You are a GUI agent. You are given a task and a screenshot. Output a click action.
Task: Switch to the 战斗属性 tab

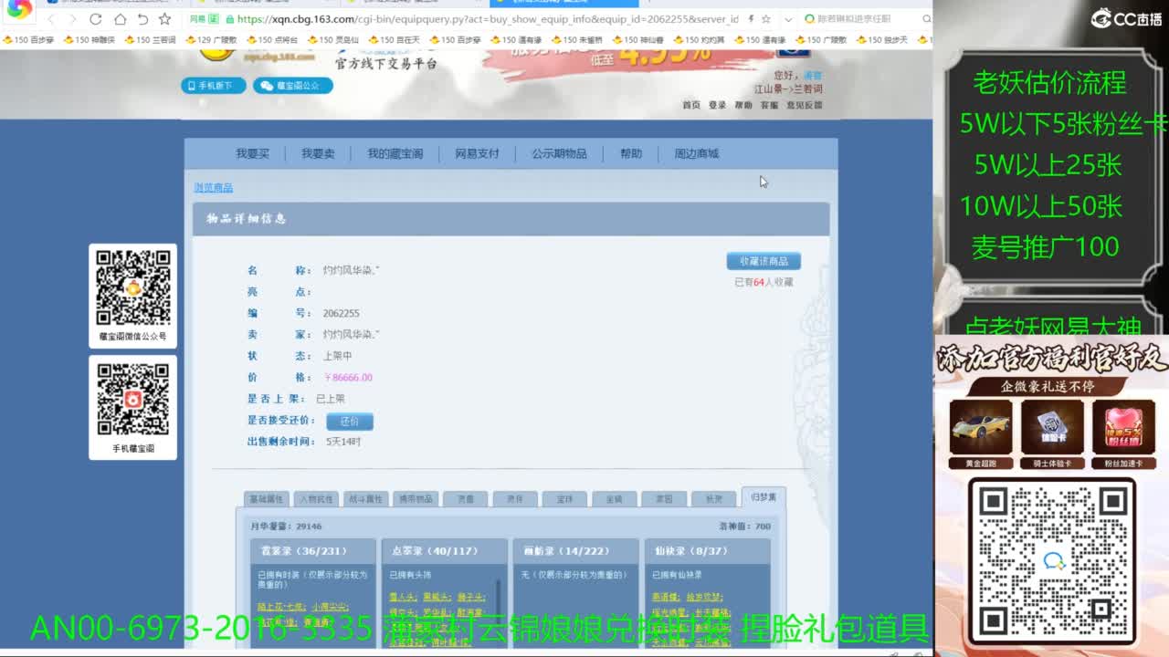[x=365, y=499]
